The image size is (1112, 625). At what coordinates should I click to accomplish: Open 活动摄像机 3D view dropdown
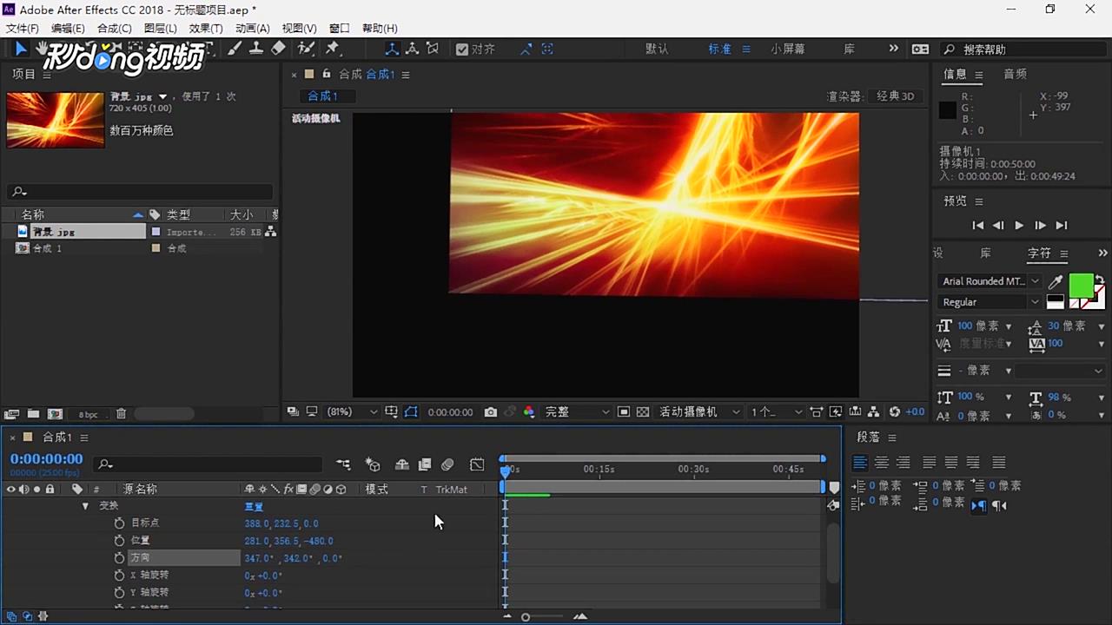[x=699, y=411]
